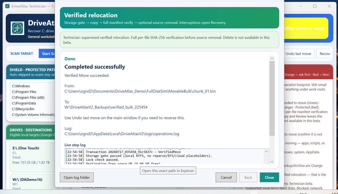Maximize the DriveAtlas Technician window
338x194 pixels.
pos(315,6)
